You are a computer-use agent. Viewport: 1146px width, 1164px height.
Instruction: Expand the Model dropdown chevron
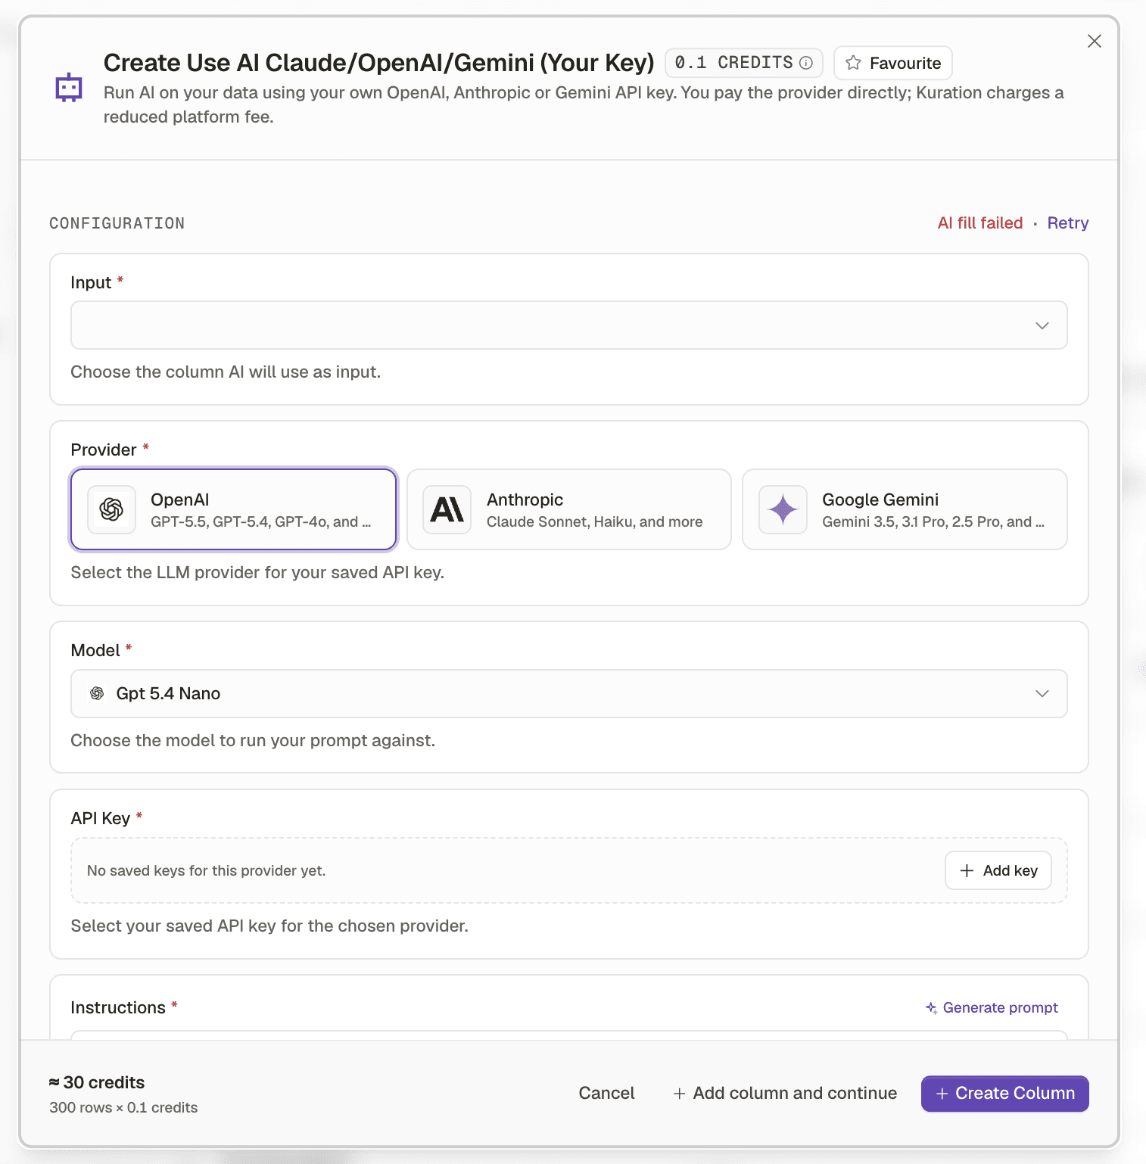pyautogui.click(x=1042, y=693)
